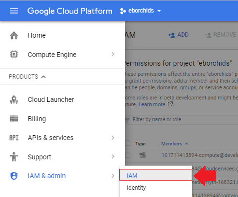Expand APIs & services submenu arrow

[x=113, y=138]
